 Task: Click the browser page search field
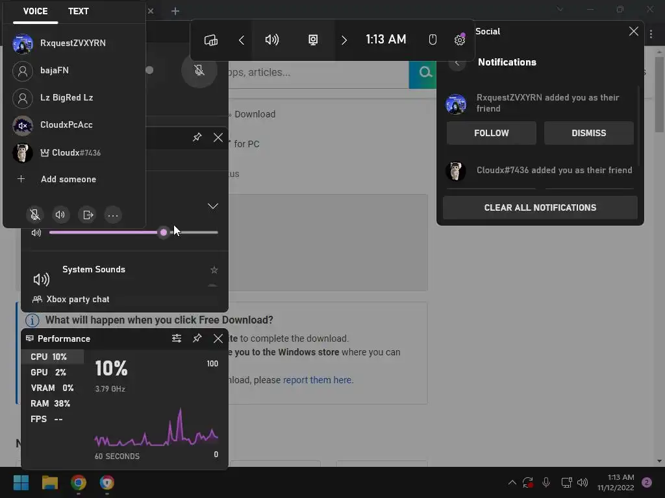[x=318, y=73]
